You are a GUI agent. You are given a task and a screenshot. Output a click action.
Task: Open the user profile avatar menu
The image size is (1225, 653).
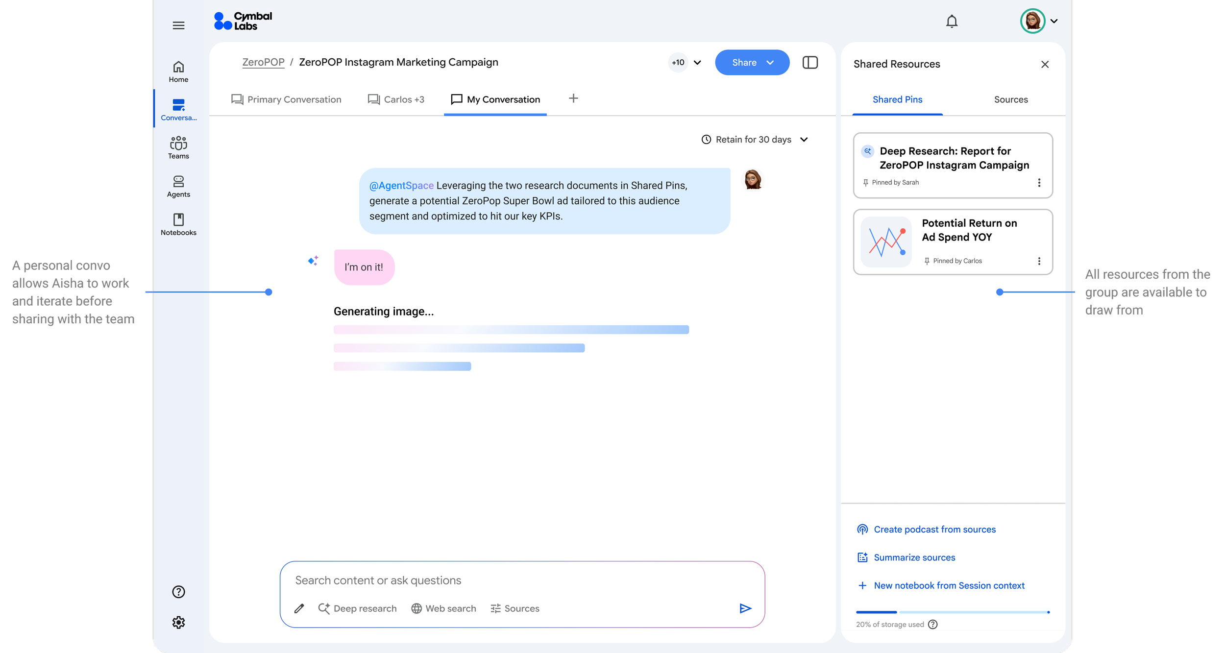coord(1038,21)
